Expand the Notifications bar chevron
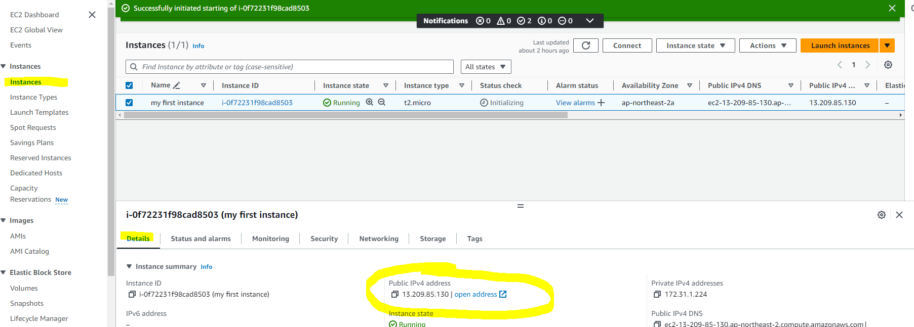The image size is (914, 327). tap(589, 21)
